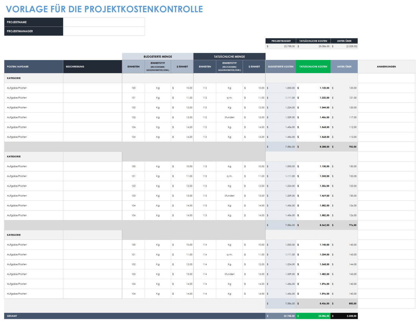Select the PROJEKTNAME label cell
The width and height of the screenshot is (420, 323).
point(34,22)
